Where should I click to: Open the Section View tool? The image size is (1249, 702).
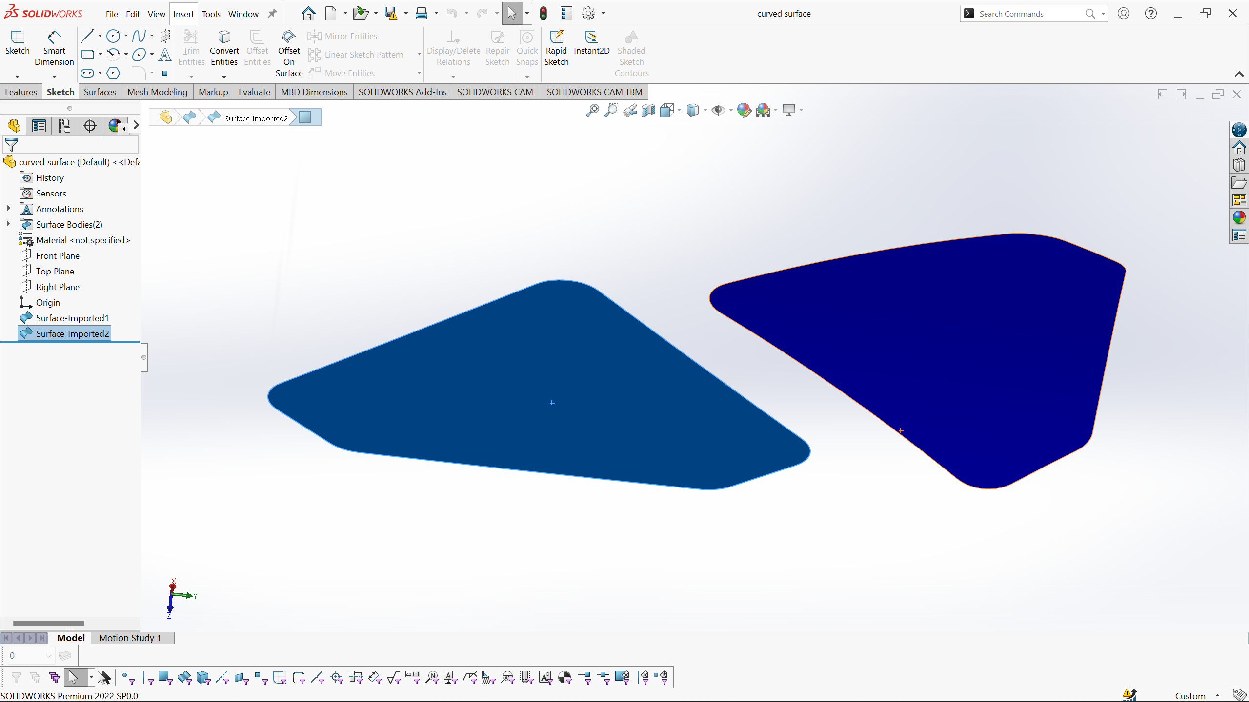(x=648, y=110)
